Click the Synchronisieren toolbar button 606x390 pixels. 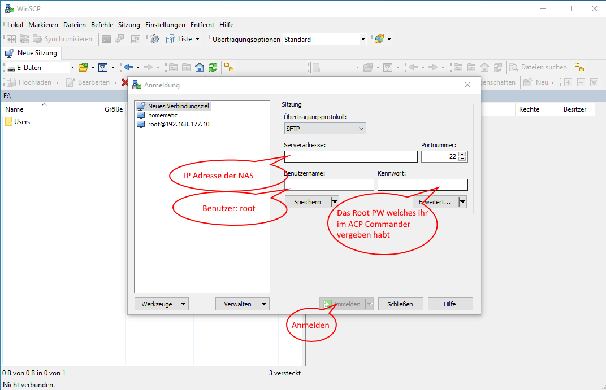pos(63,39)
